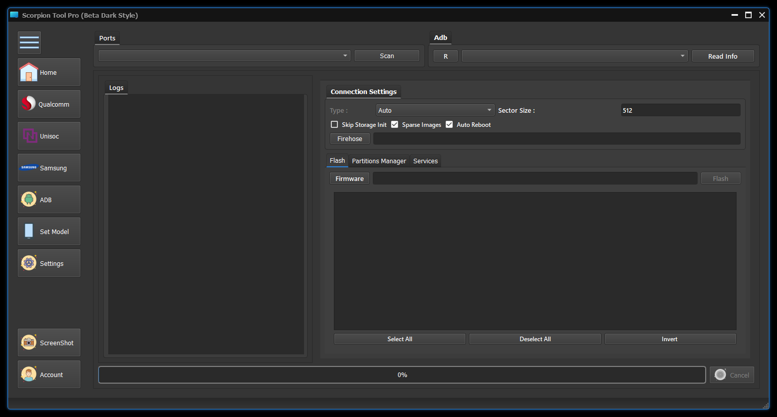Click the Scan ports button
The image size is (777, 417).
tap(387, 56)
